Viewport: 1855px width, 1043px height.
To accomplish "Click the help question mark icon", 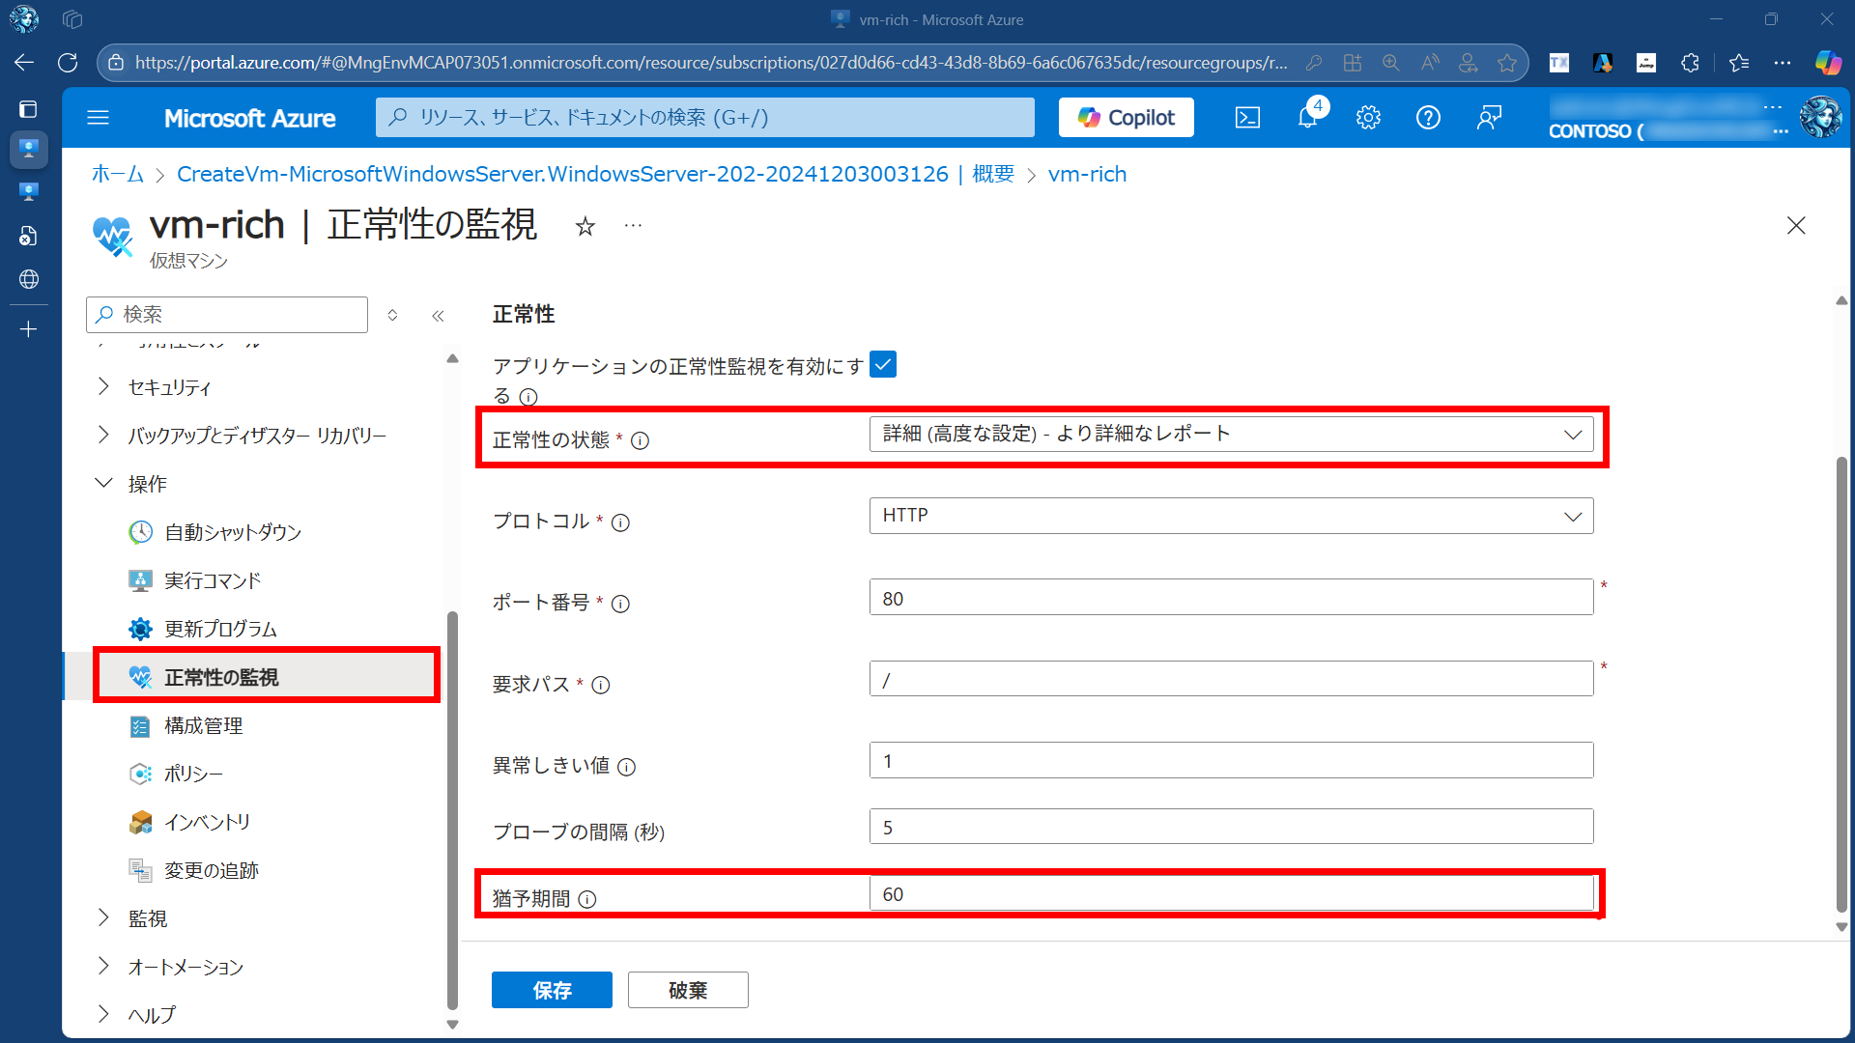I will click(x=1428, y=118).
